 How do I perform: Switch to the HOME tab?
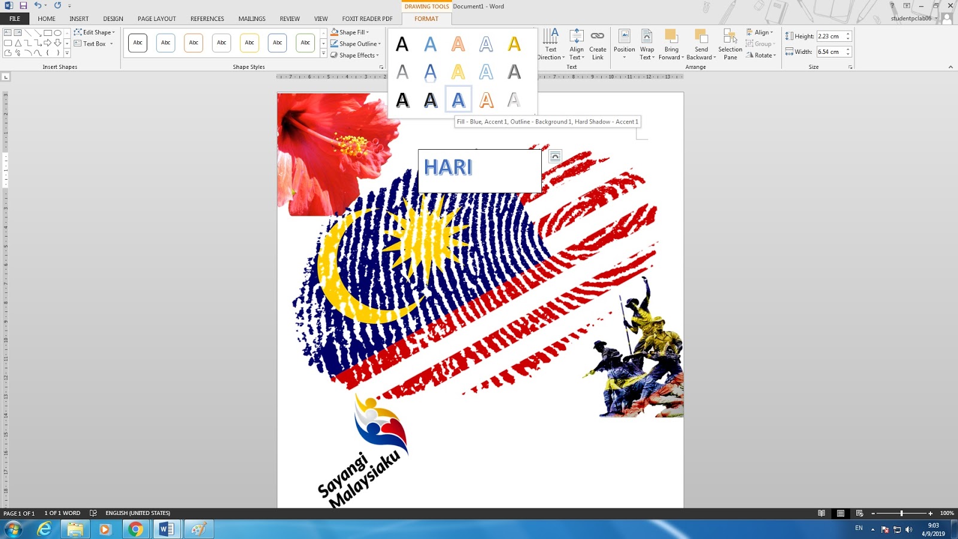coord(47,19)
